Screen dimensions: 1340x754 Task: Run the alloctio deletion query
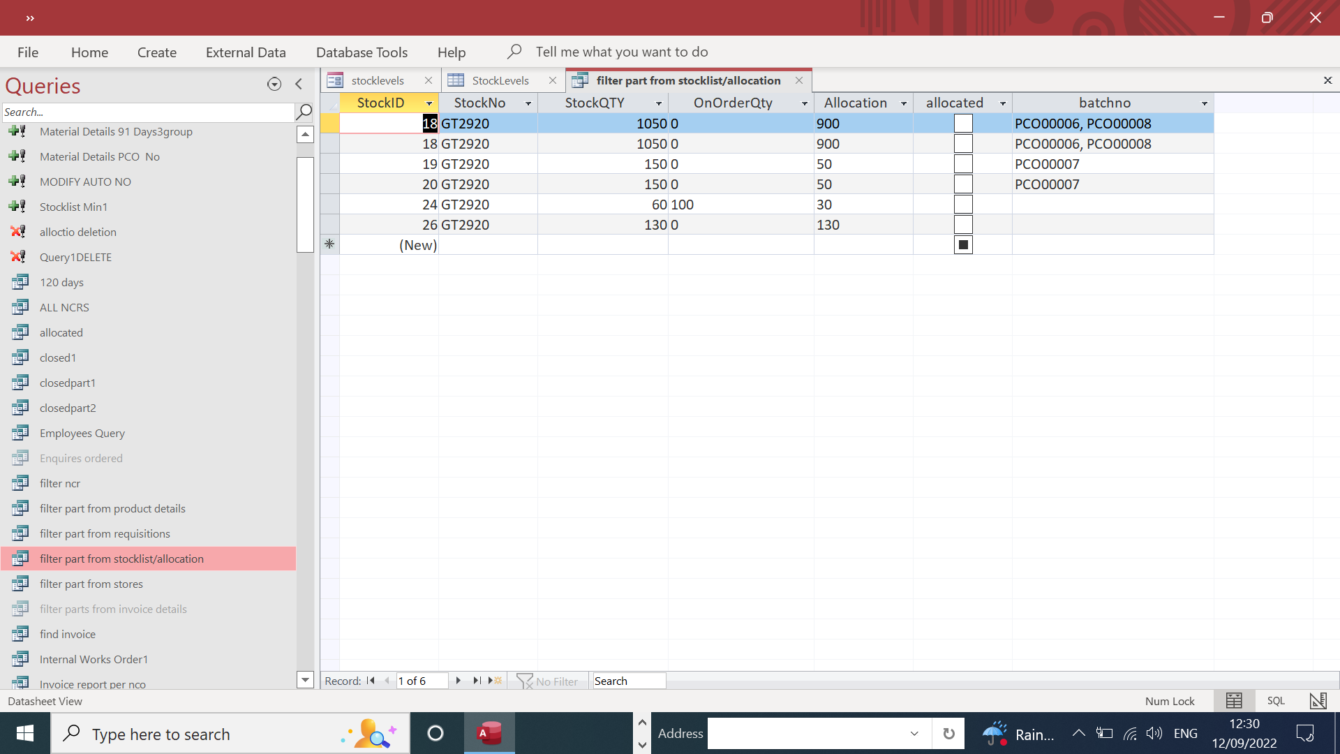coord(78,232)
